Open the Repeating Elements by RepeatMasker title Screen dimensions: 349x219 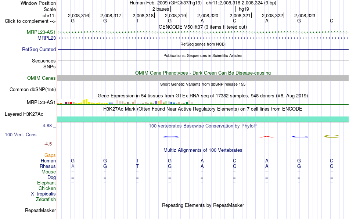[x=203, y=205]
